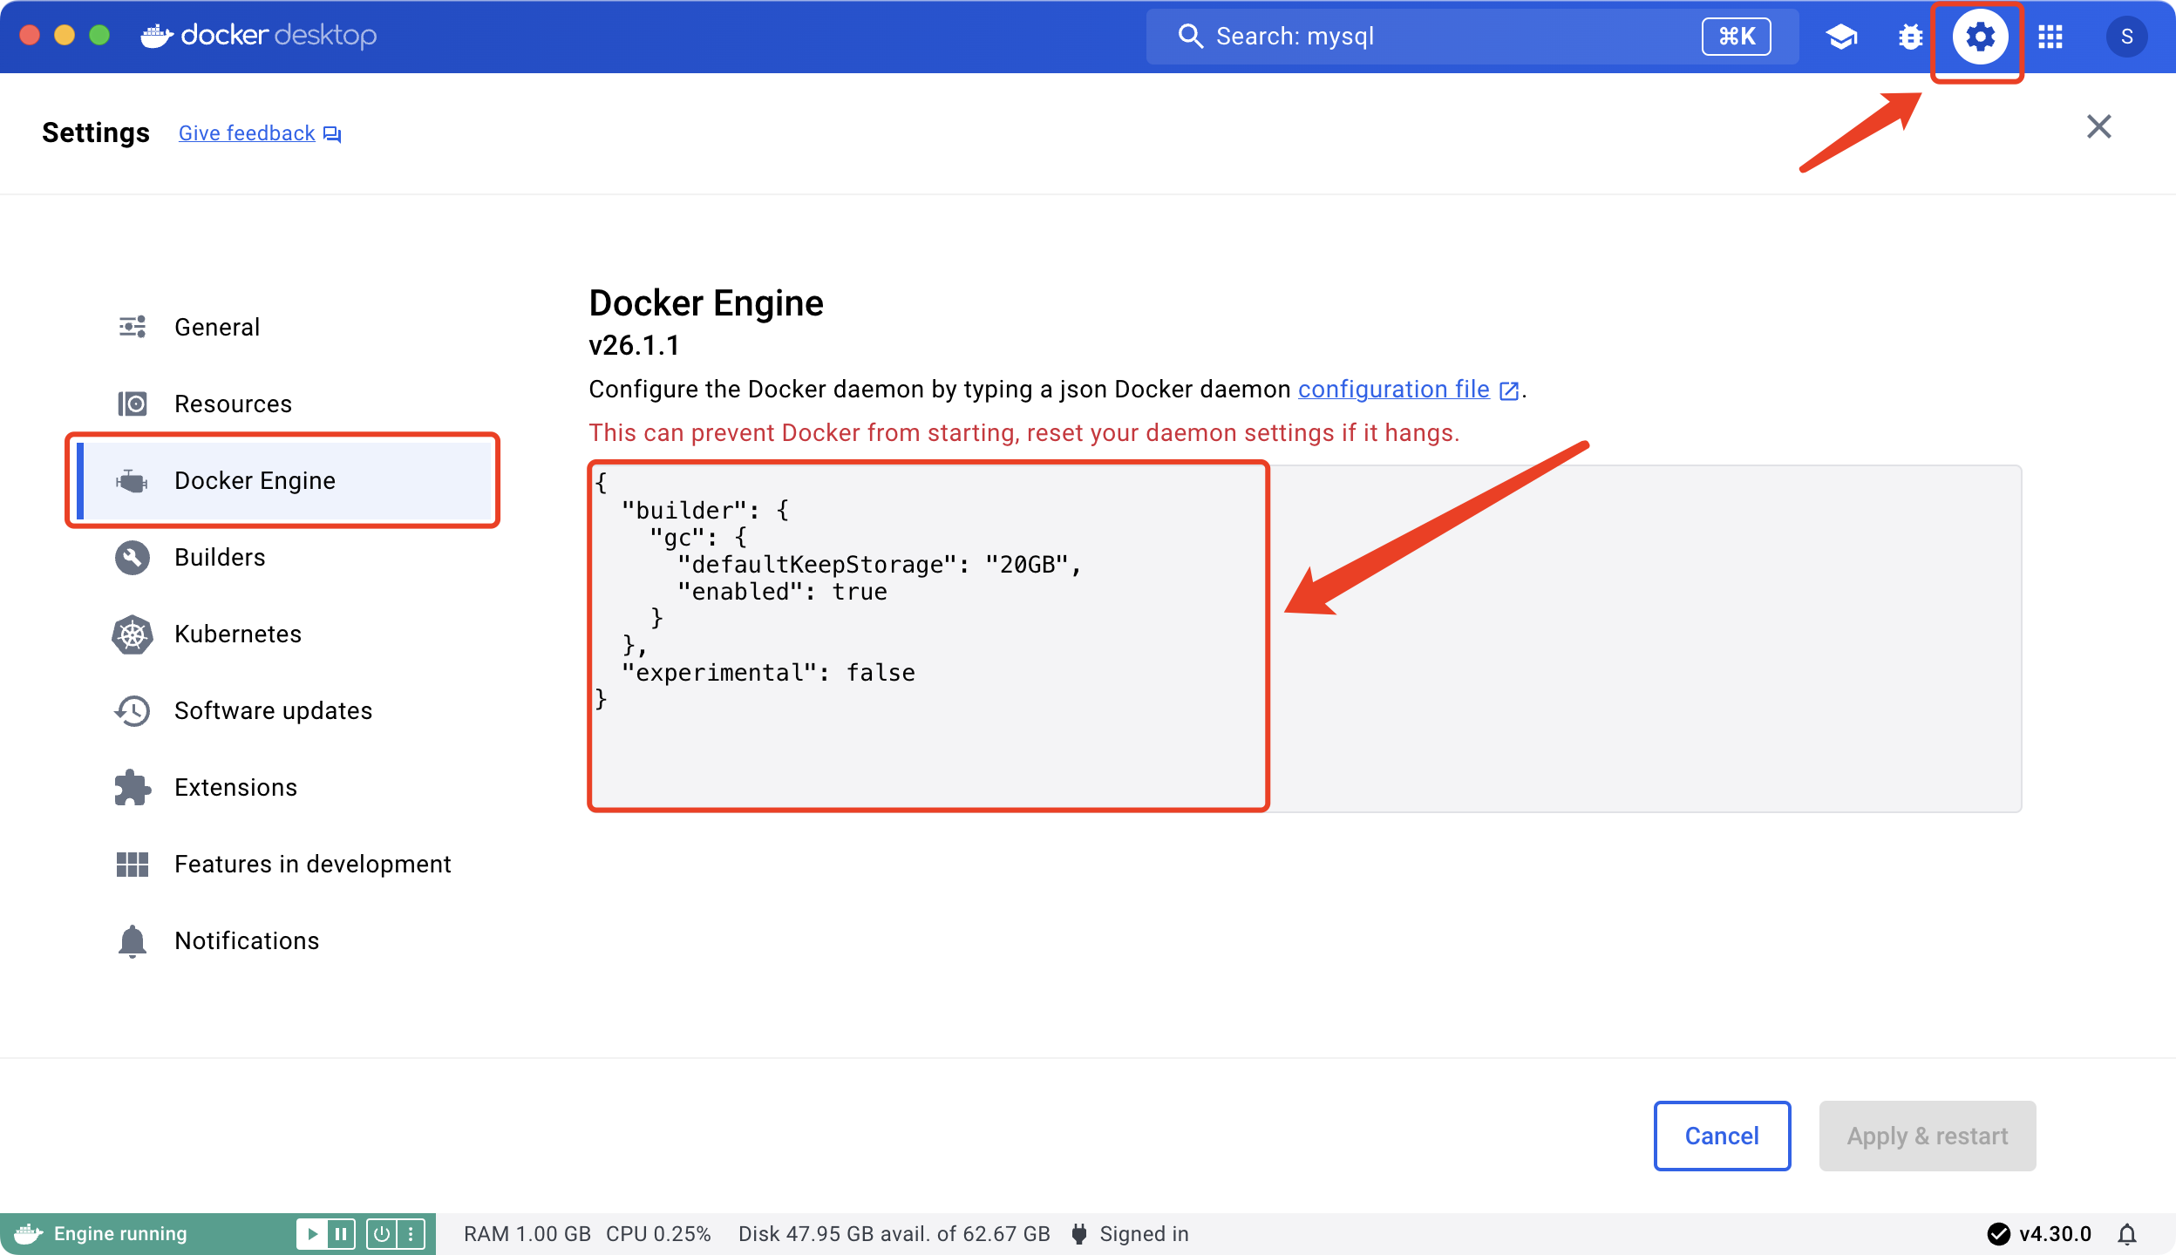Click the Docker Engine heading

click(x=706, y=303)
